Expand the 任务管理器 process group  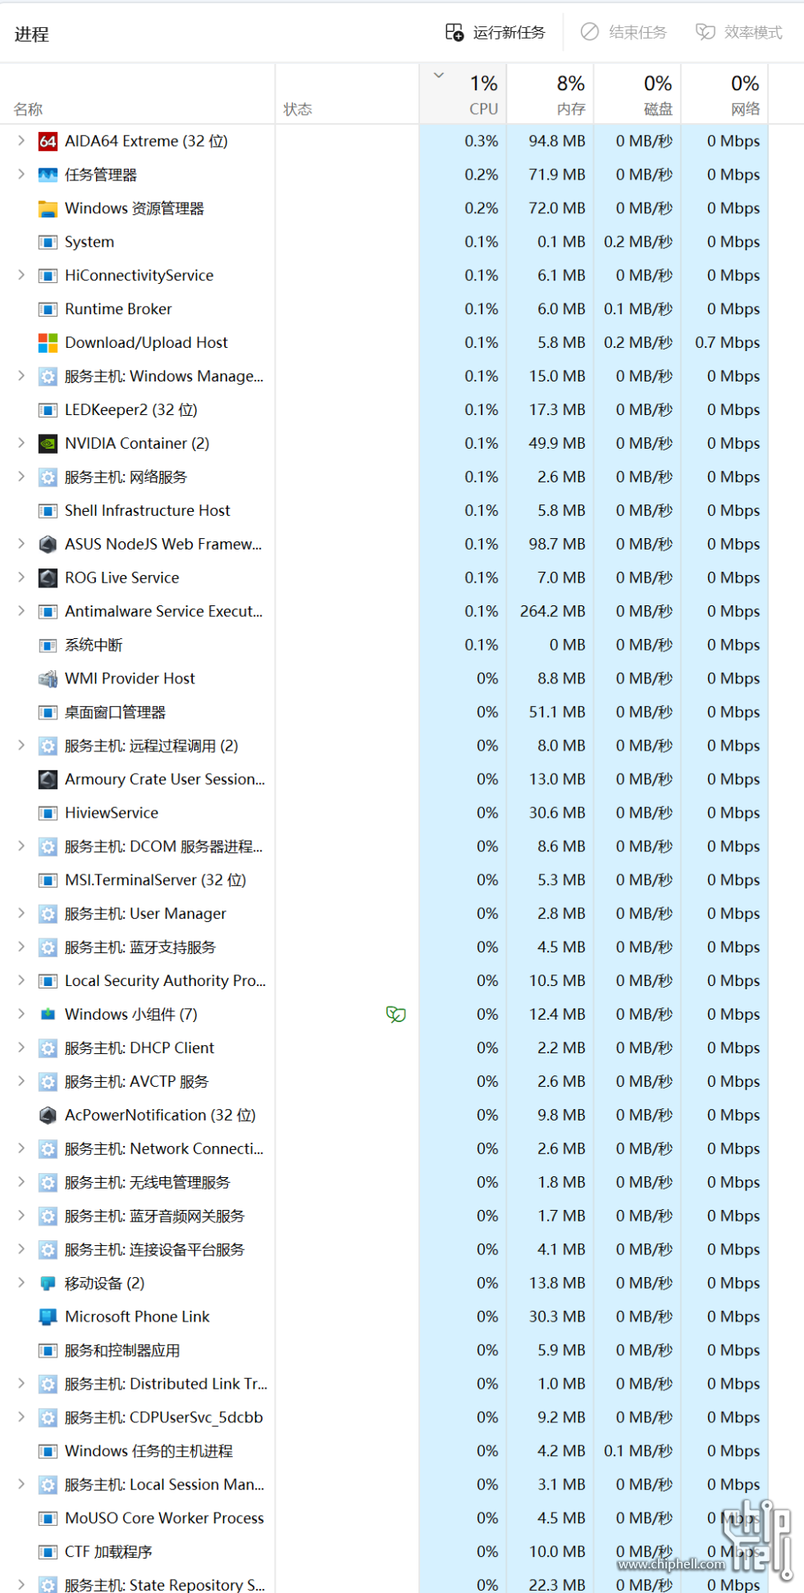pyautogui.click(x=21, y=175)
